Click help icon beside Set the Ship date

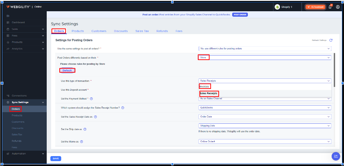[85, 130]
